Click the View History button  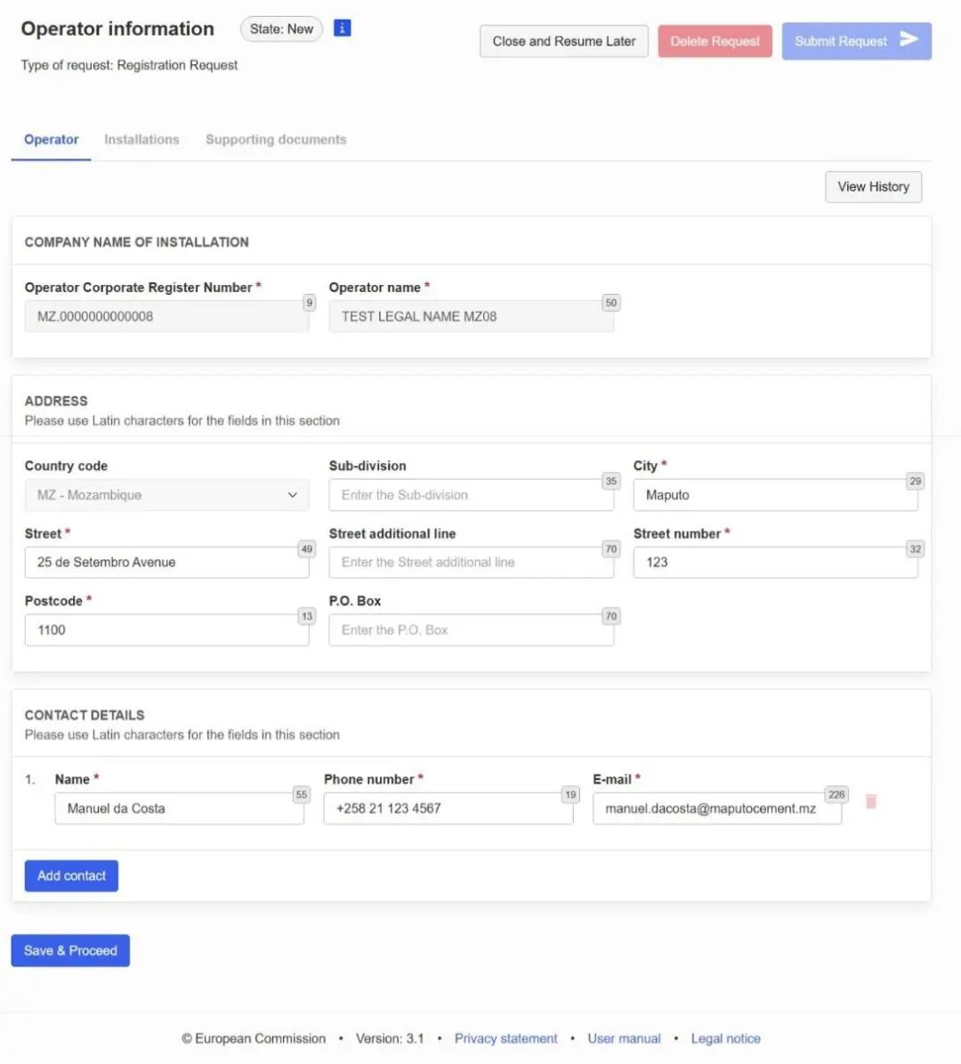click(874, 187)
